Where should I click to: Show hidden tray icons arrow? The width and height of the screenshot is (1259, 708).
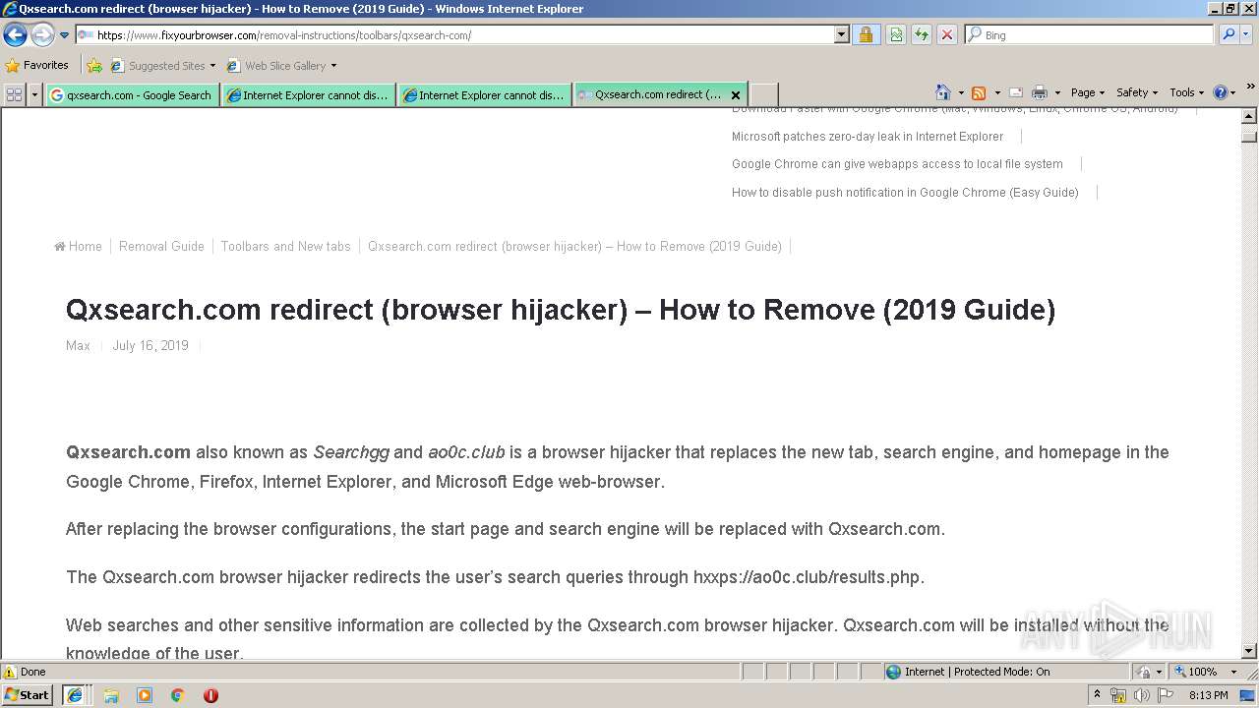1097,695
